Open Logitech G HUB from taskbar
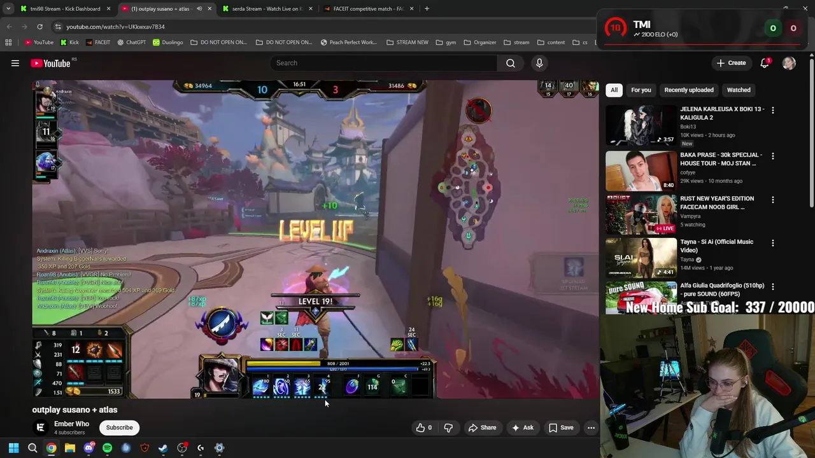 (x=201, y=448)
